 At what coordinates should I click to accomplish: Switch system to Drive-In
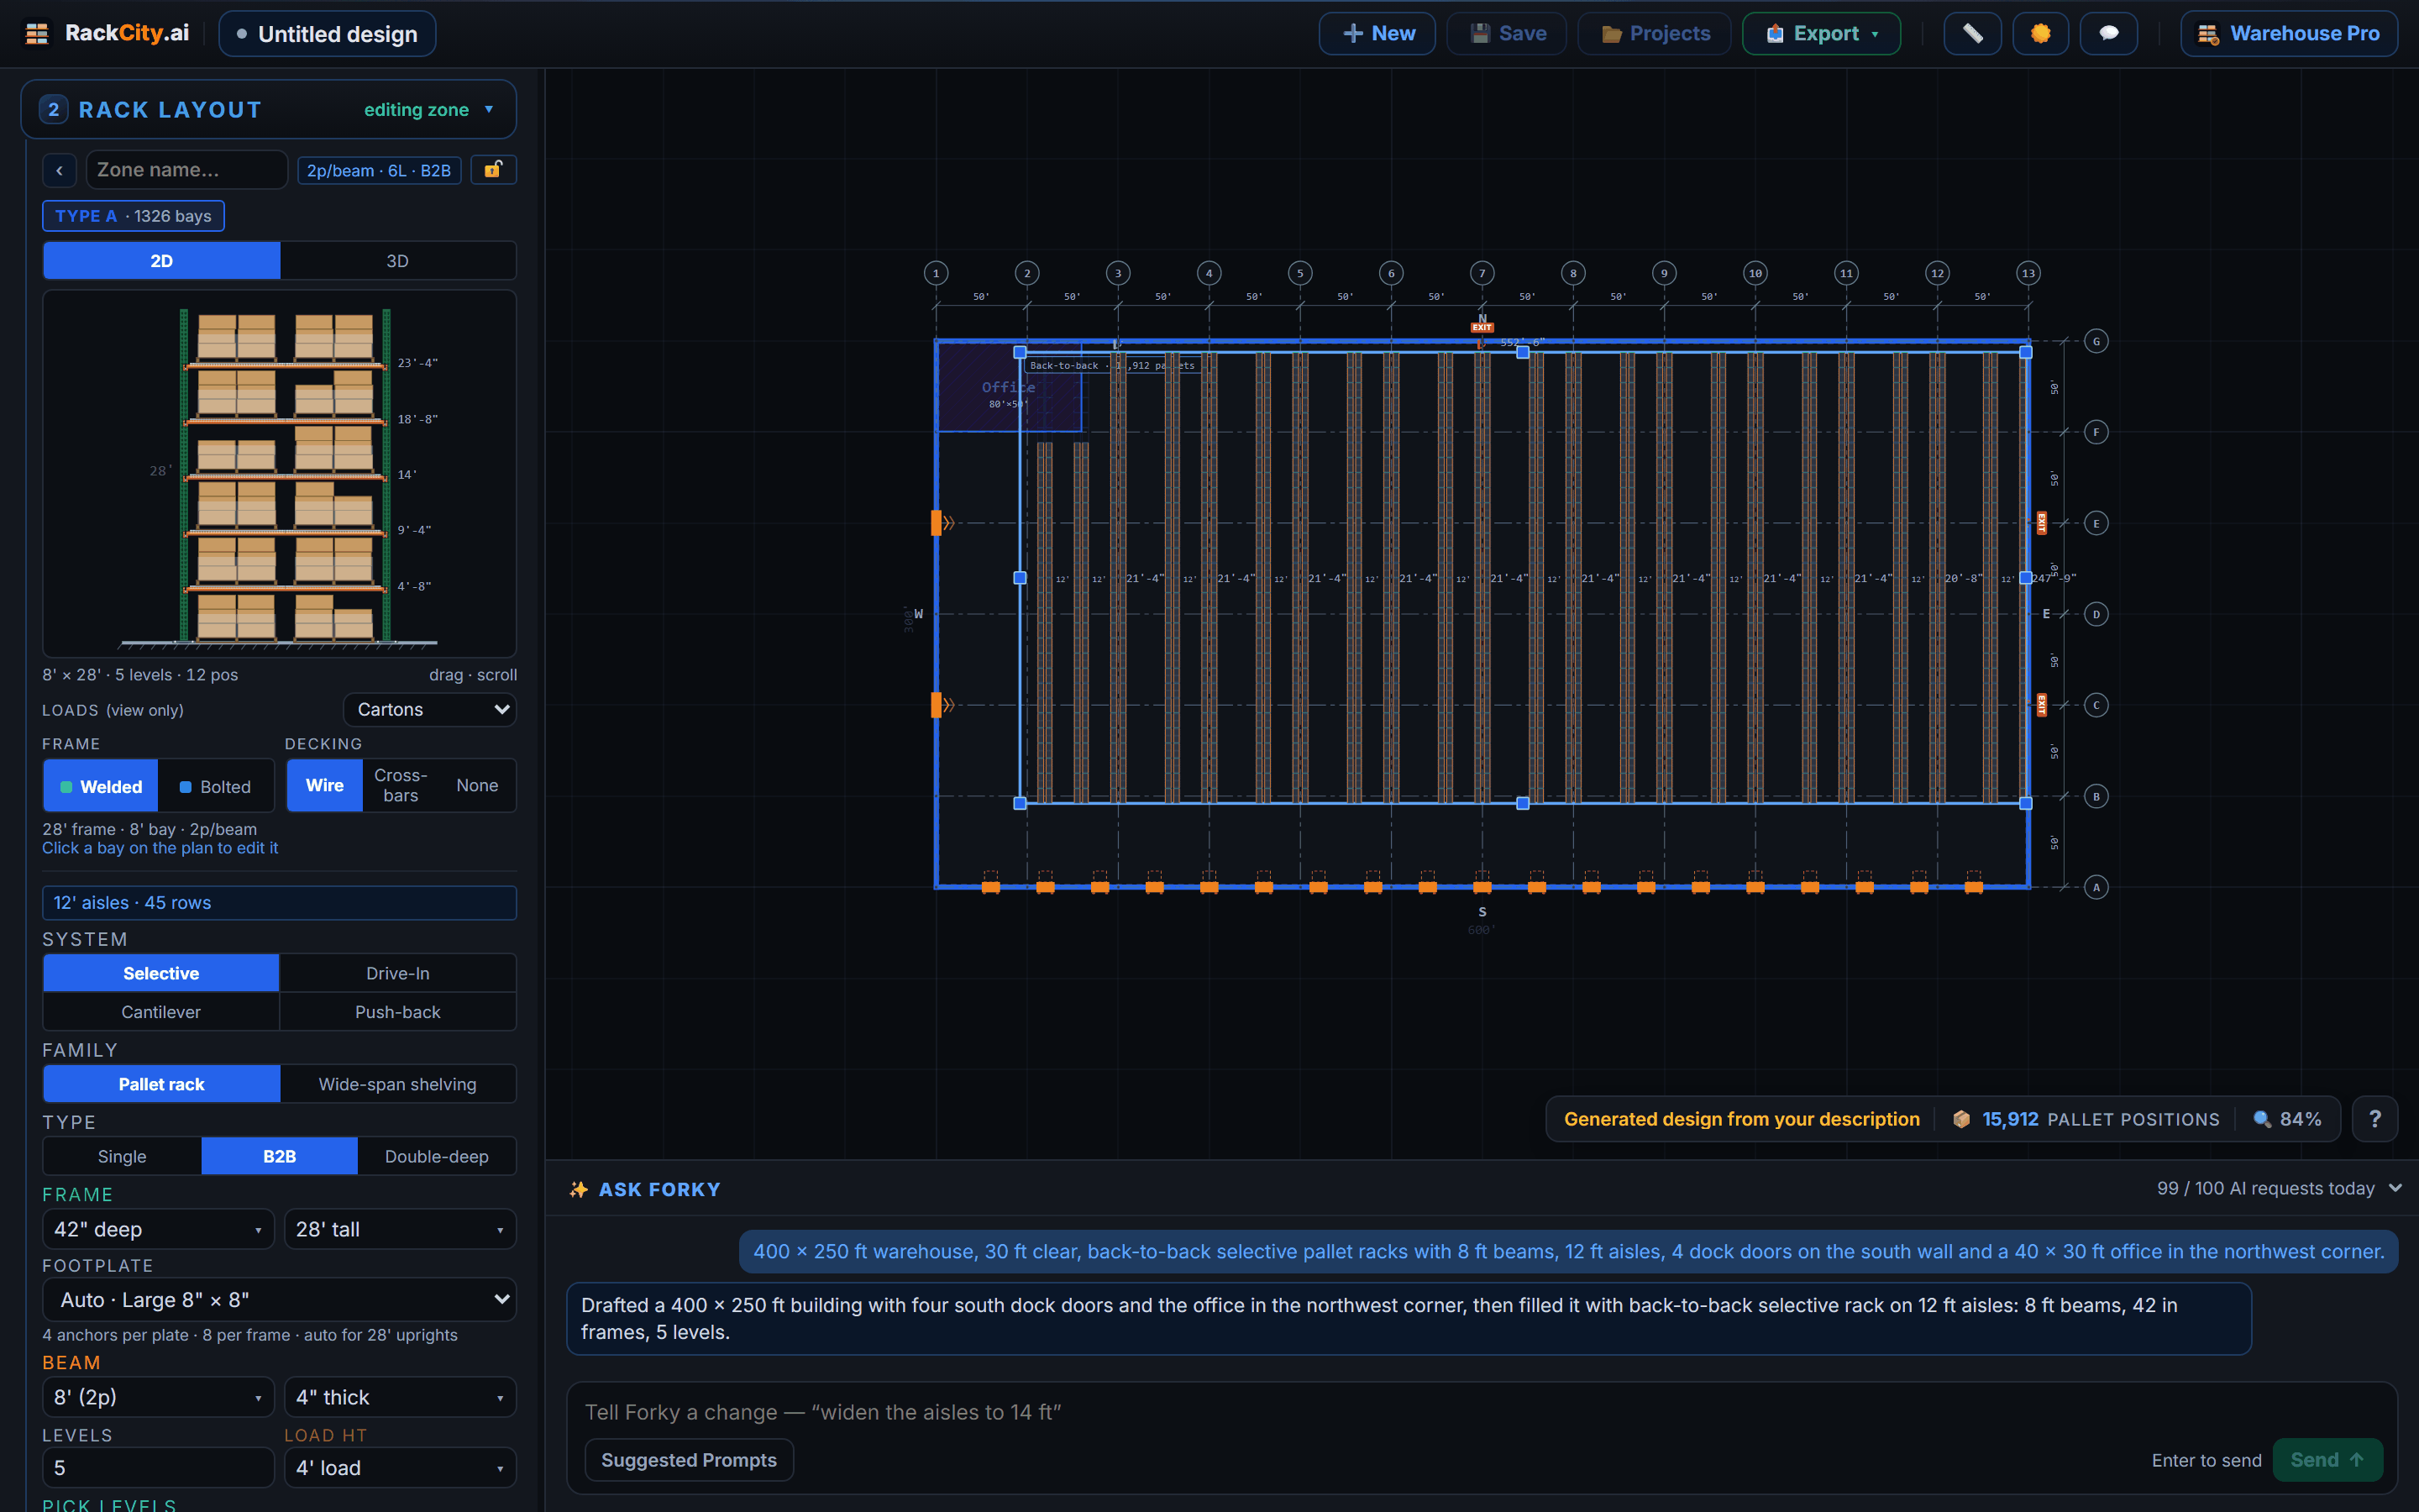click(396, 973)
